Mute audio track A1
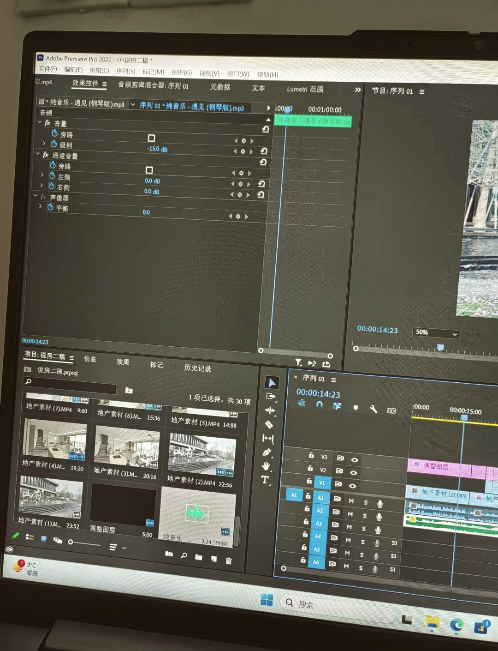498x651 pixels. [351, 501]
